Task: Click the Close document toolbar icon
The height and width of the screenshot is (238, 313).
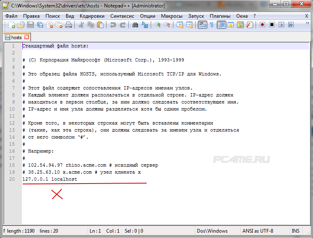Action: (x=50, y=25)
